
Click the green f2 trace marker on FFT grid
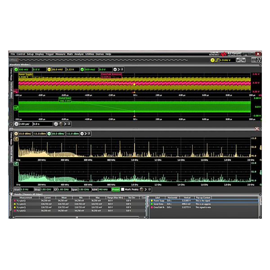coord(16,164)
